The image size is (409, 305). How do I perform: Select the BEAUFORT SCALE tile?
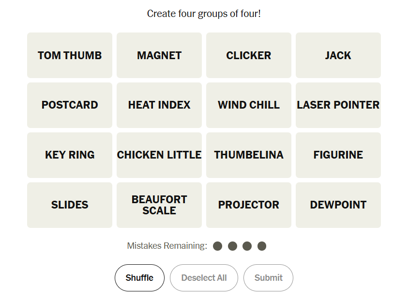[x=159, y=205]
